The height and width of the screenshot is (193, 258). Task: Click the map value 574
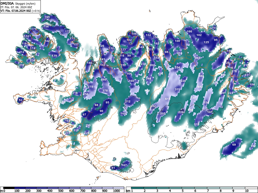216,83
